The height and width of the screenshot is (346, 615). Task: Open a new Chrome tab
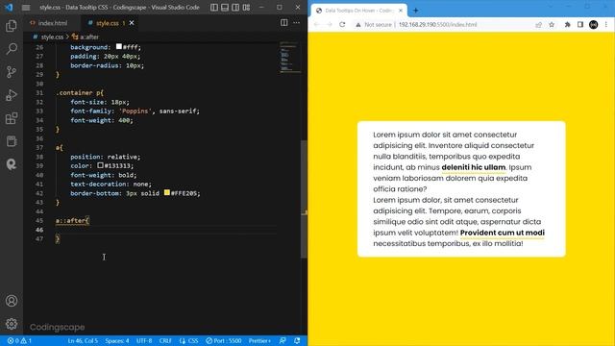click(415, 11)
